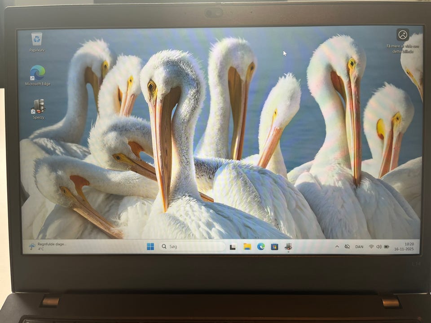Click the speaker volume tray icon

point(379,247)
